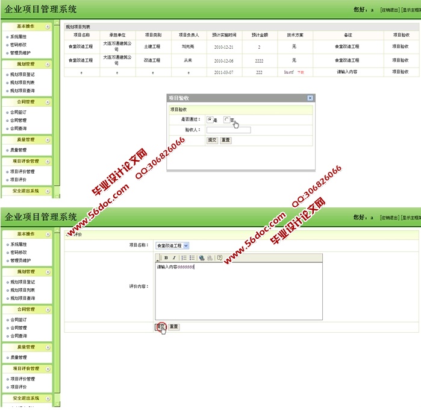Image resolution: width=421 pixels, height=410 pixels.
Task: Insert a numbered list in the editor
Action: (x=184, y=258)
